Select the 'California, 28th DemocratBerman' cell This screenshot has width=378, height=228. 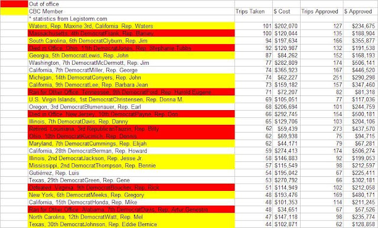(x=131, y=151)
